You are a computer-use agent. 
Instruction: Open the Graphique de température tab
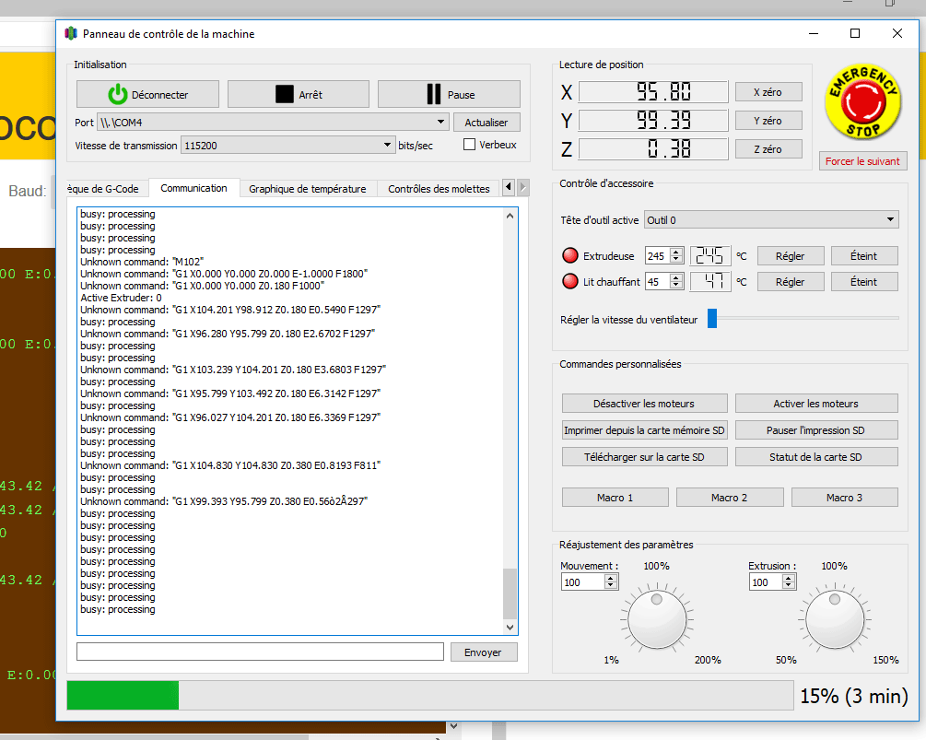[307, 189]
